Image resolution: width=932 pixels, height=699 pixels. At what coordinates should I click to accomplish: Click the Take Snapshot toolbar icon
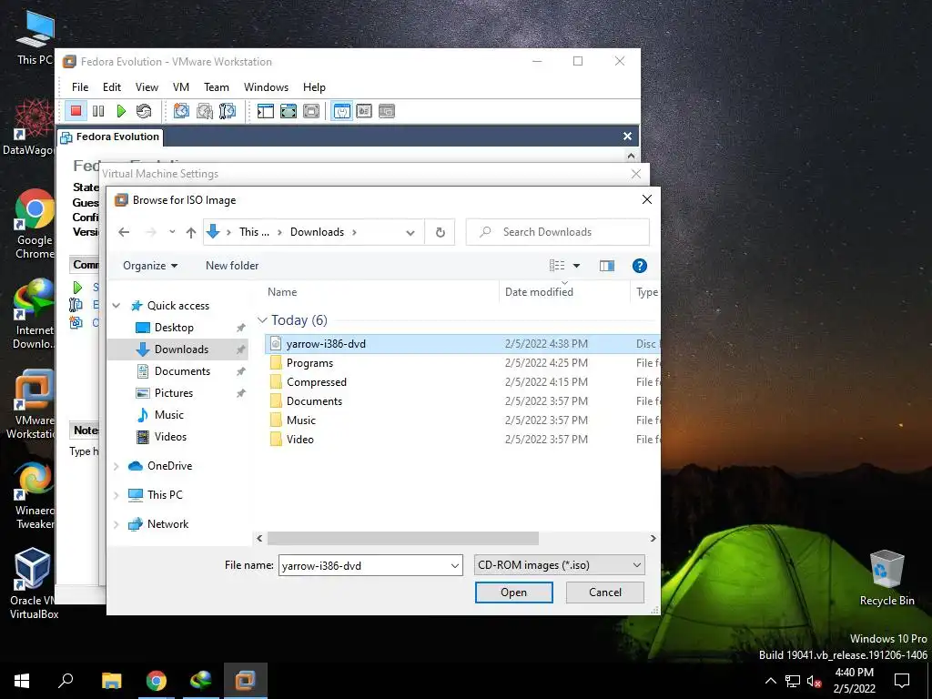point(181,111)
